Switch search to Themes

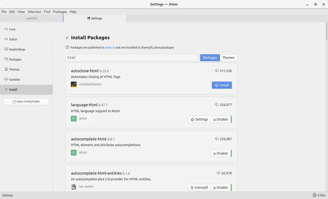(228, 58)
